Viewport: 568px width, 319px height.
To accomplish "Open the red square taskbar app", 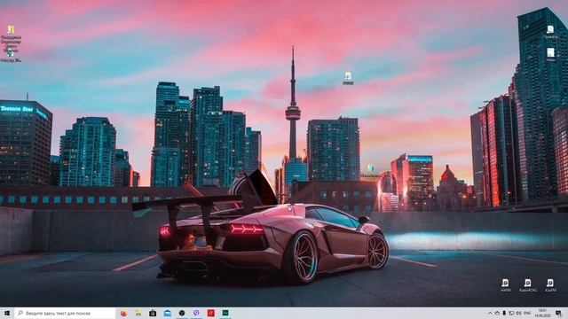I will [211, 313].
